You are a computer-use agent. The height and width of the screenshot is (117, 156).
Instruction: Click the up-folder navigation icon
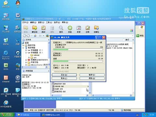(35, 36)
